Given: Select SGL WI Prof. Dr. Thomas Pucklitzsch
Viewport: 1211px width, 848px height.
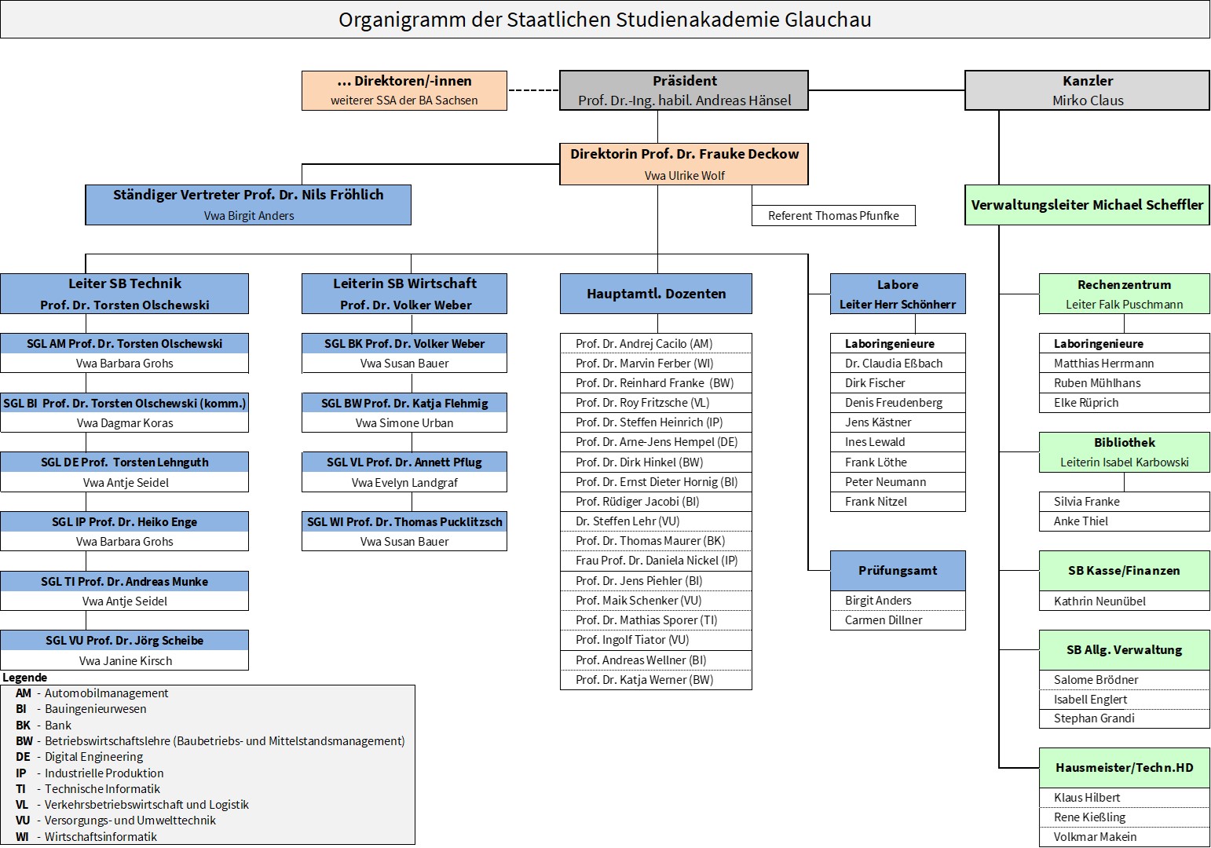Looking at the screenshot, I should pos(404,521).
